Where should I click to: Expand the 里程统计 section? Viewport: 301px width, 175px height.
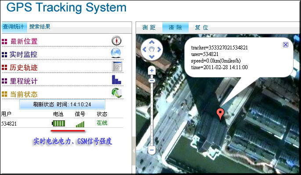30,81
